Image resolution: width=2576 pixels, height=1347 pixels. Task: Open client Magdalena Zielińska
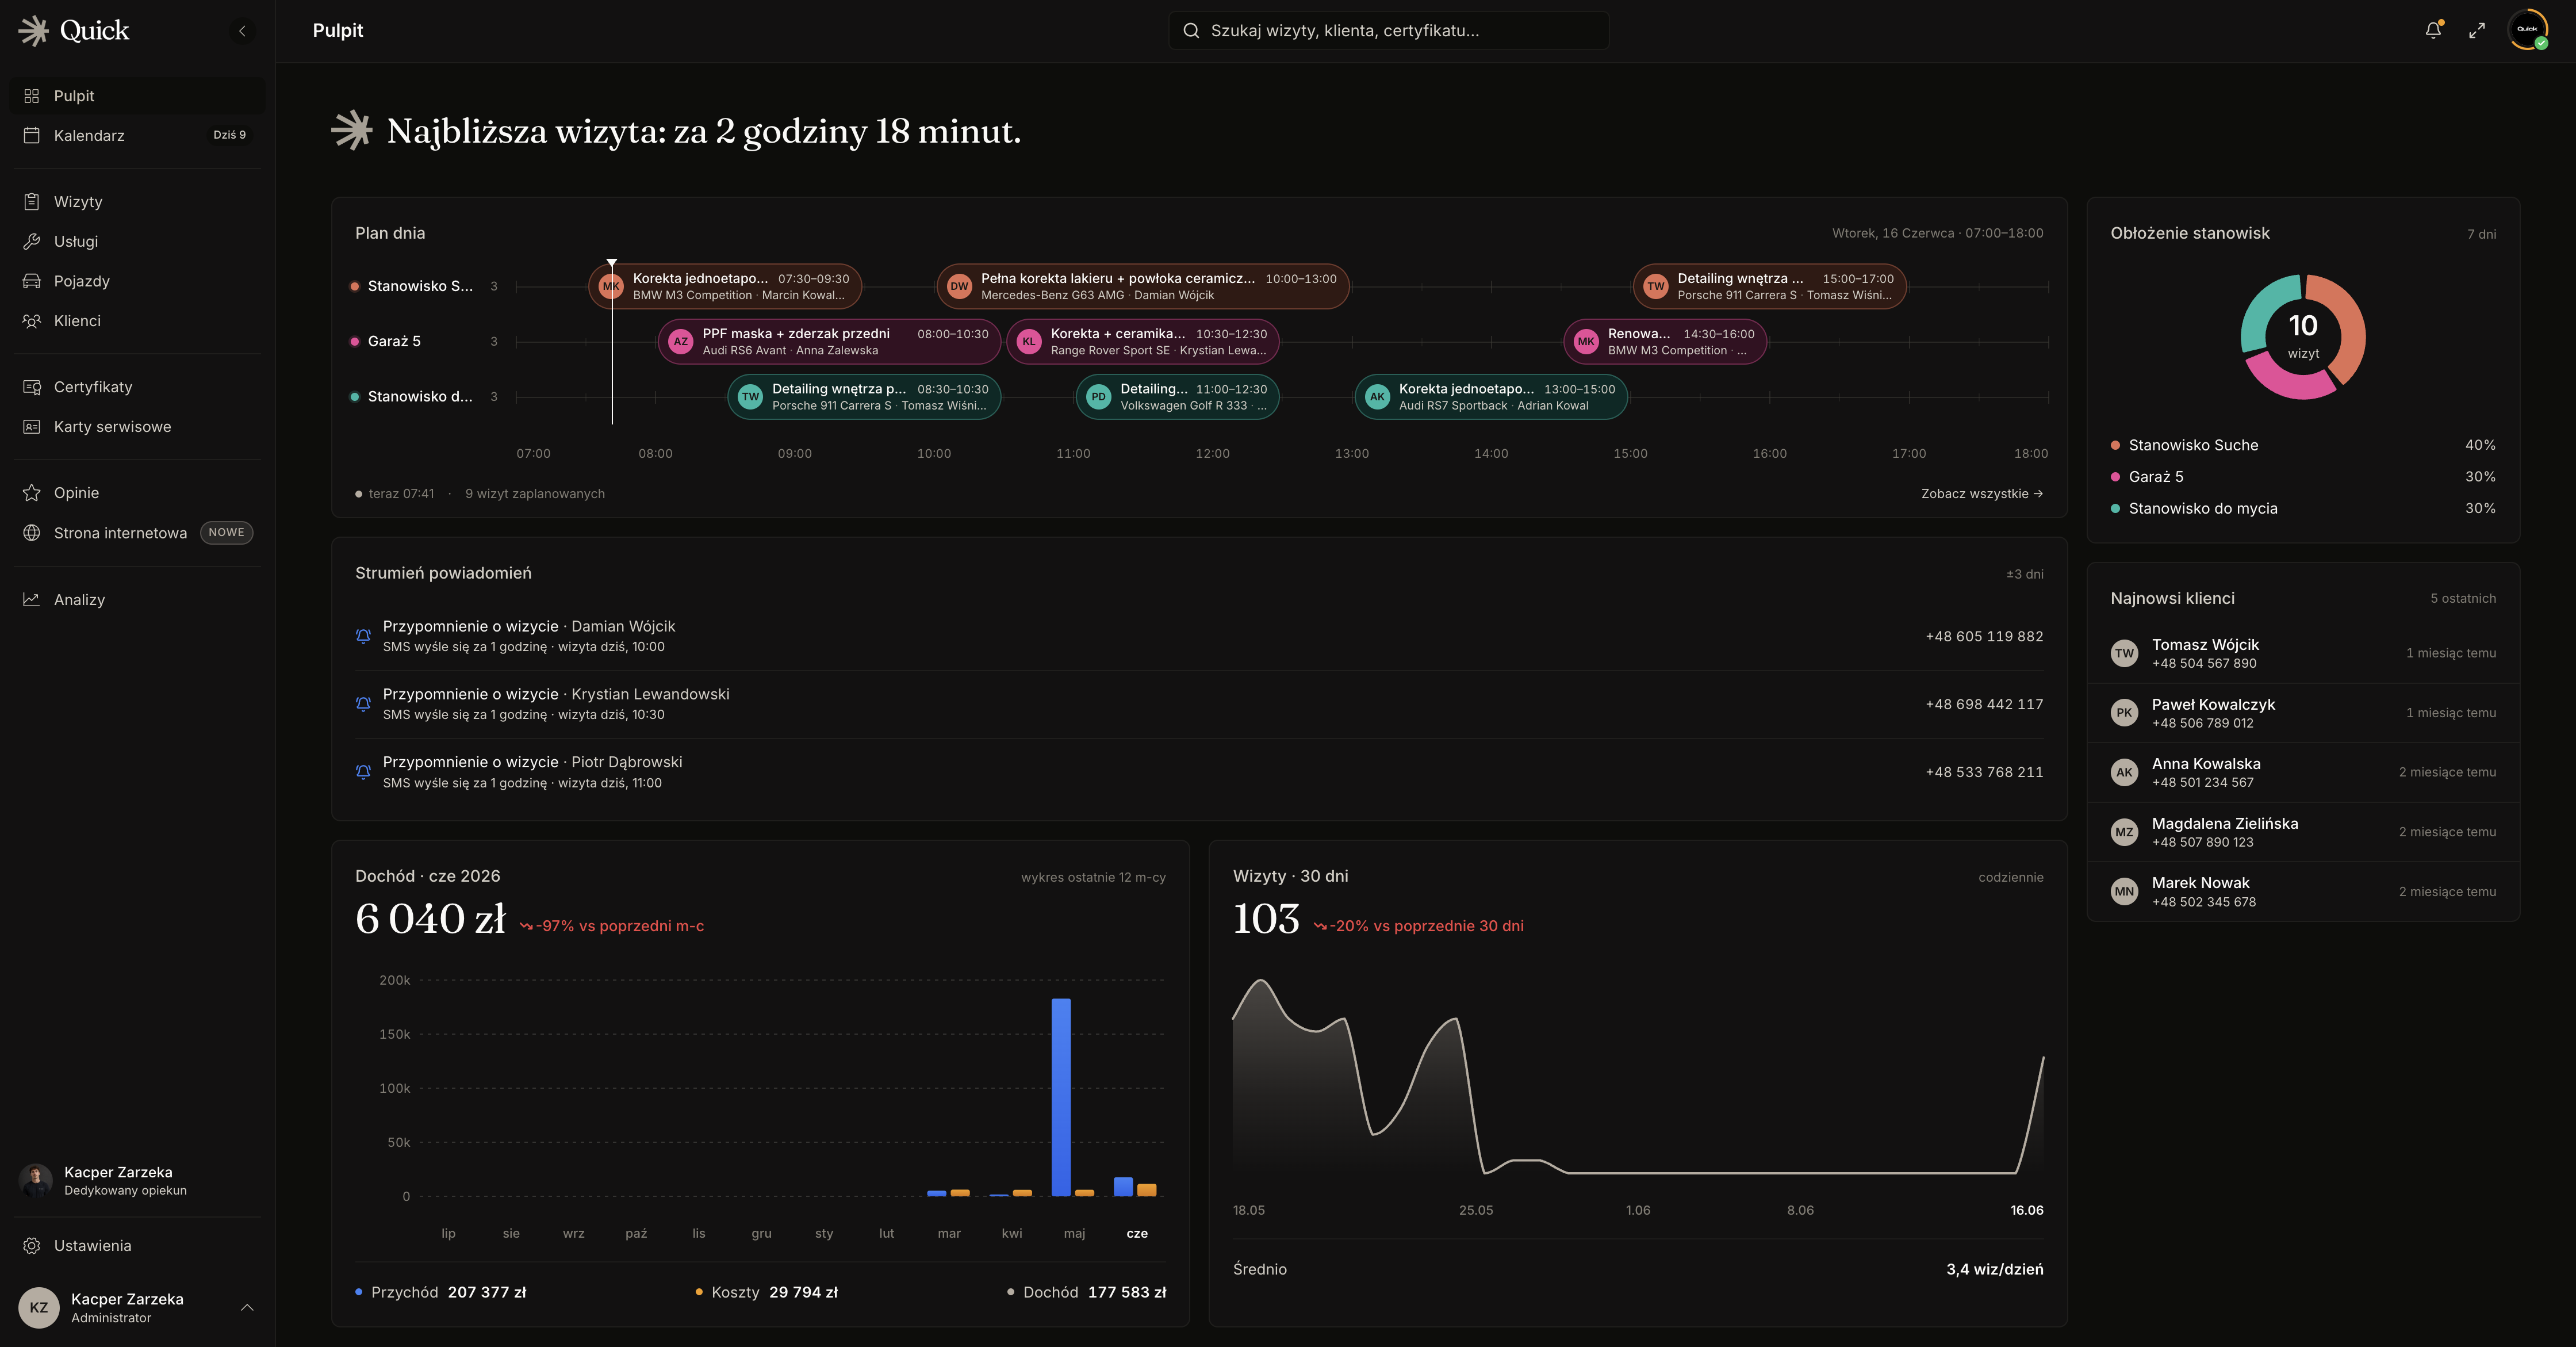click(2302, 832)
